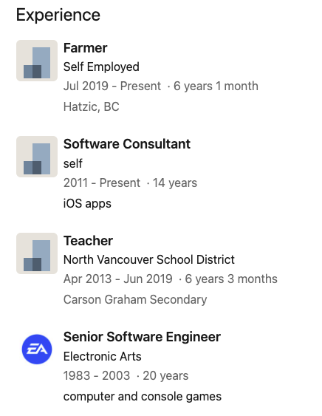Click the Carson Graham Secondary text
The width and height of the screenshot is (322, 416).
135,299
